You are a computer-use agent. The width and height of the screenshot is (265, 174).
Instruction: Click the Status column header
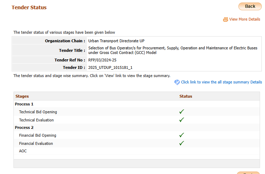click(x=186, y=96)
